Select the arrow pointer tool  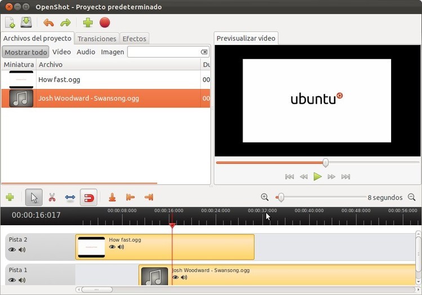click(x=34, y=197)
